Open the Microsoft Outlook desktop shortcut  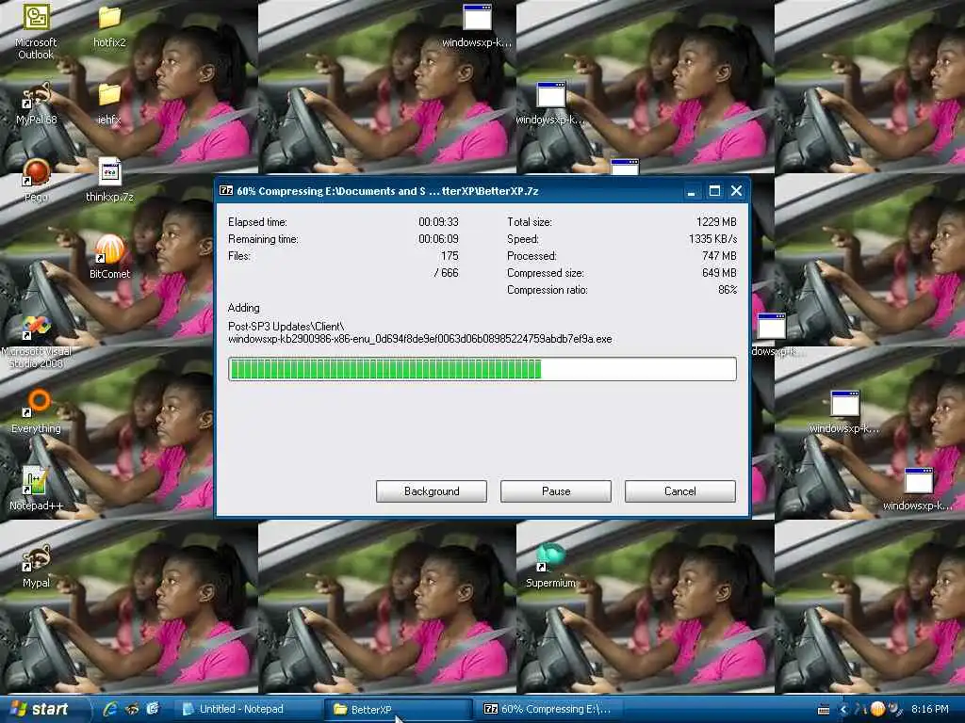(x=36, y=31)
